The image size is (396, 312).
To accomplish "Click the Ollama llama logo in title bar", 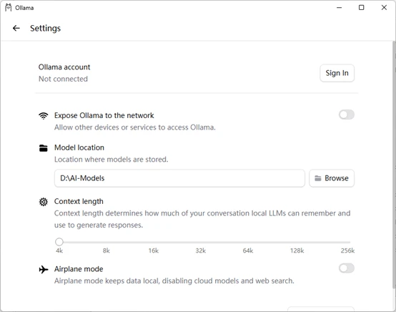I will click(x=9, y=8).
